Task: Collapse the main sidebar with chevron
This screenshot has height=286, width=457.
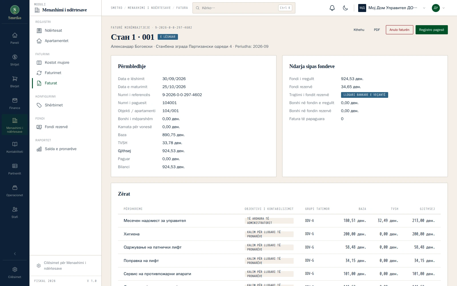Action: click(x=15, y=254)
